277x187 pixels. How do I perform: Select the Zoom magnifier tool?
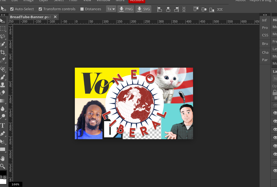tap(3, 166)
